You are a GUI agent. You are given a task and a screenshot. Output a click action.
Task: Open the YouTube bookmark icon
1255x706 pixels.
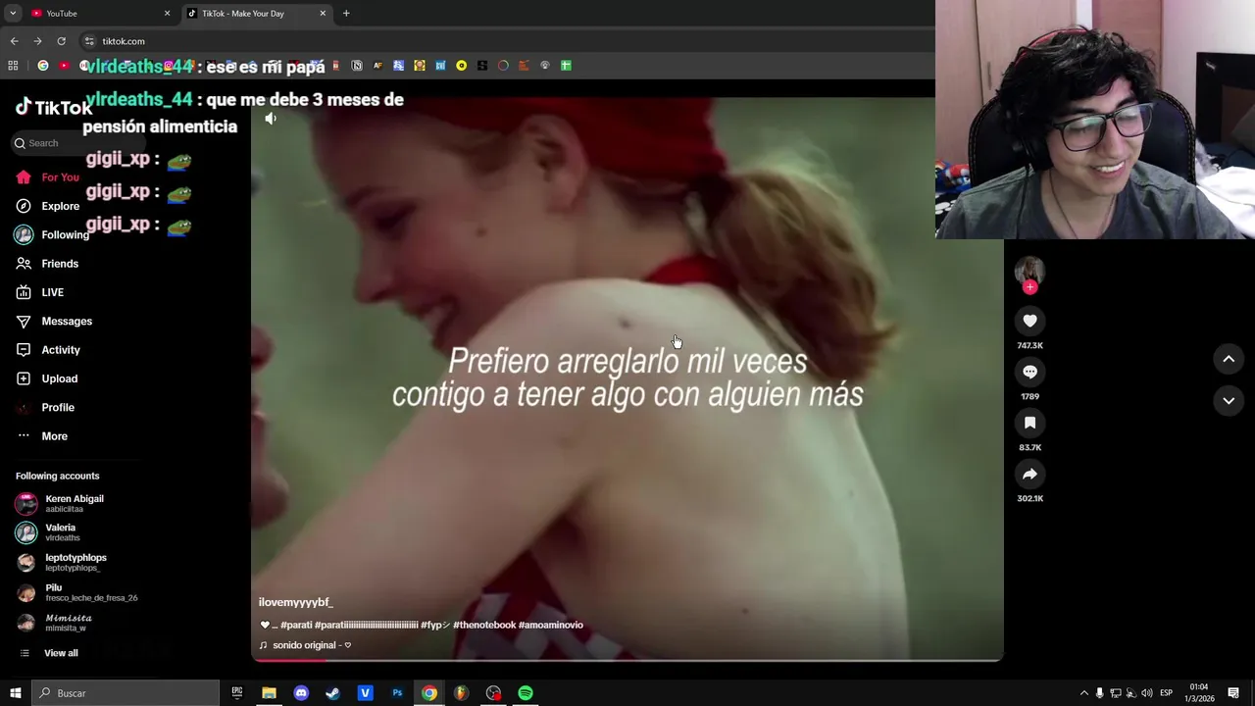(64, 66)
